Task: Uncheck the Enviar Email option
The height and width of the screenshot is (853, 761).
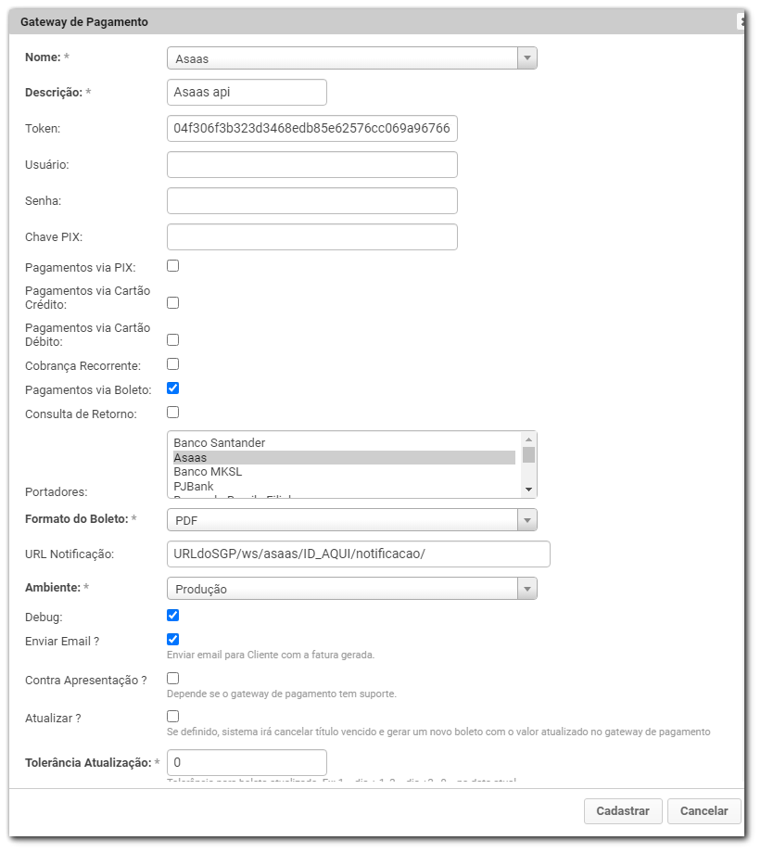Action: (x=172, y=639)
